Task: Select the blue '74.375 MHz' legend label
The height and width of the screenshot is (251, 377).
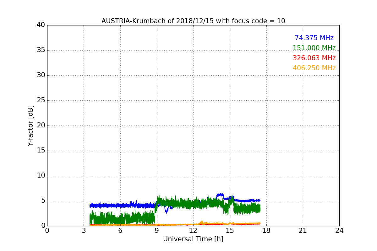Action: pos(314,38)
